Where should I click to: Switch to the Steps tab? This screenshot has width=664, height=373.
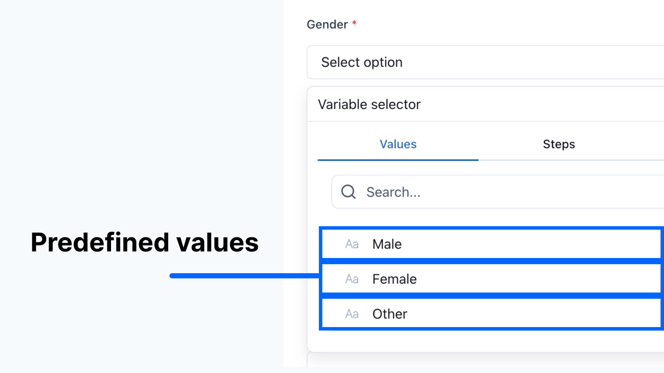click(559, 144)
